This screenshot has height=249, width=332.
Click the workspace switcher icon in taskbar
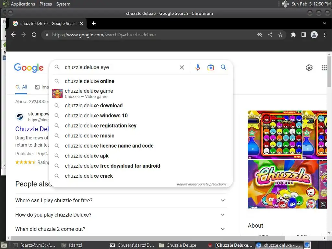[x=307, y=245]
